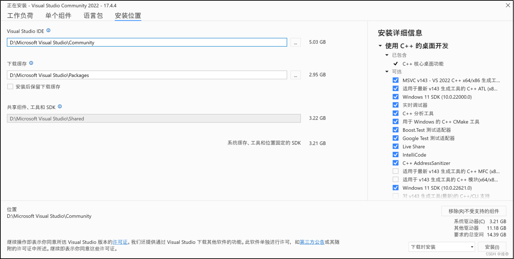Close the installer window with the X
Screen dimensions: 514x259
(x=508, y=5)
